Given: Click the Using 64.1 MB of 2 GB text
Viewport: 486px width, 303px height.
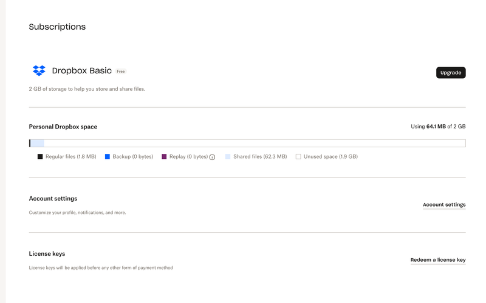Looking at the screenshot, I should 438,127.
